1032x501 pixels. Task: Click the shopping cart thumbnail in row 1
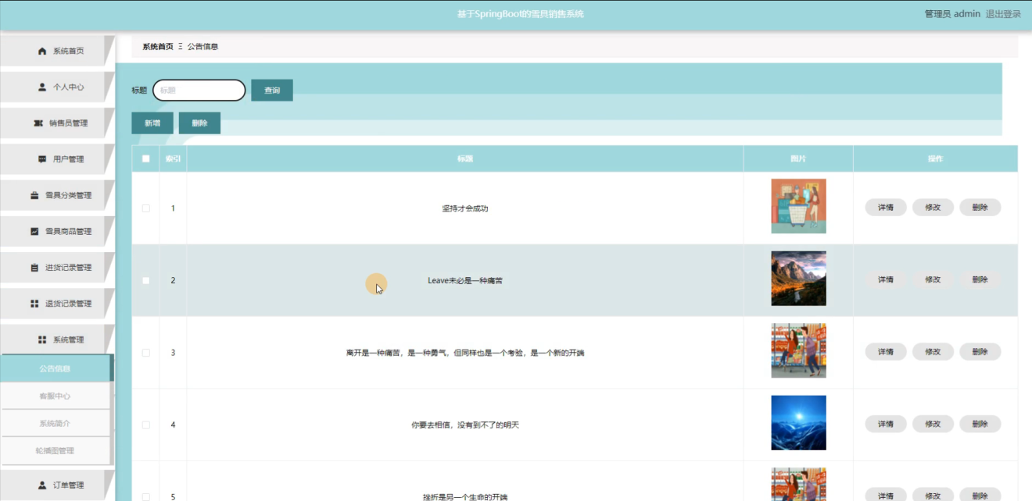(798, 206)
